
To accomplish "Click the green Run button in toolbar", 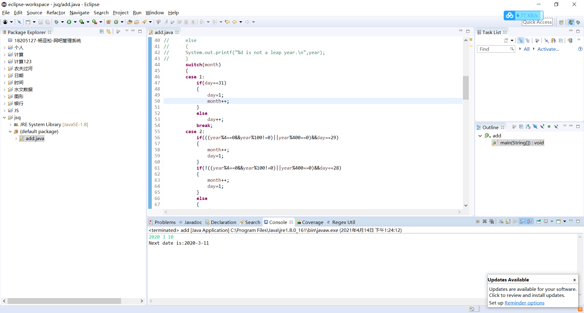I will tap(69, 22).
